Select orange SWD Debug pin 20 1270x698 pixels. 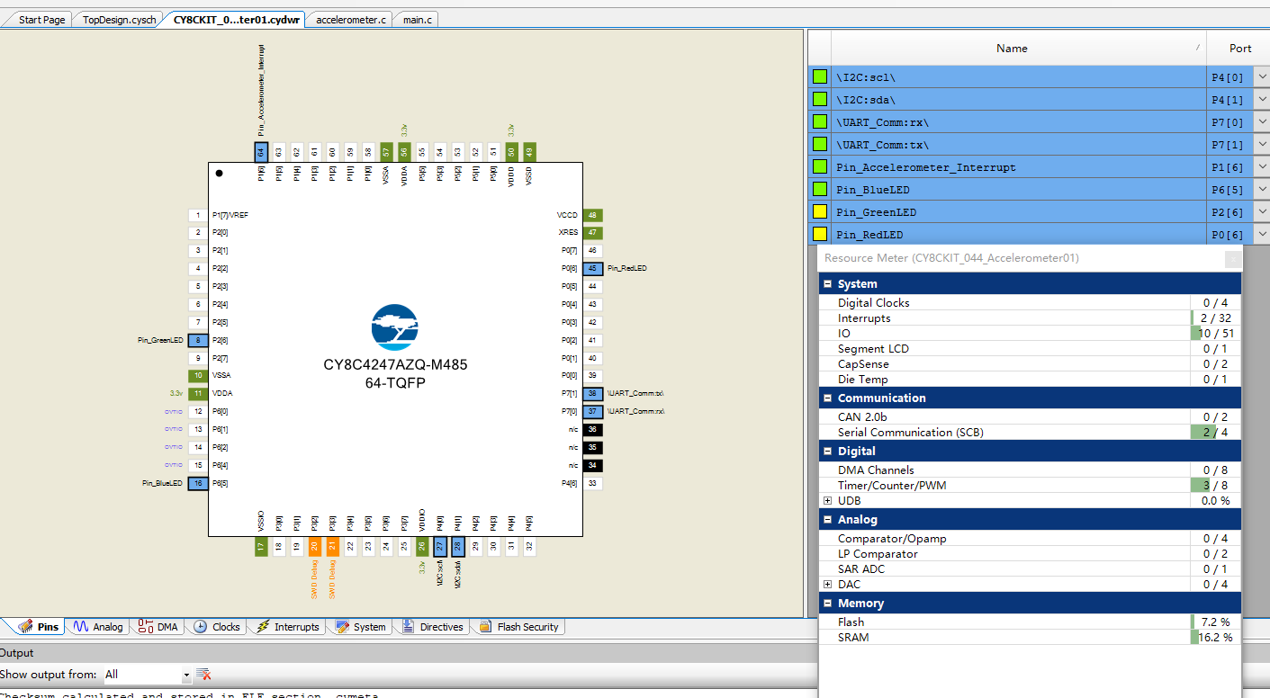coord(314,547)
